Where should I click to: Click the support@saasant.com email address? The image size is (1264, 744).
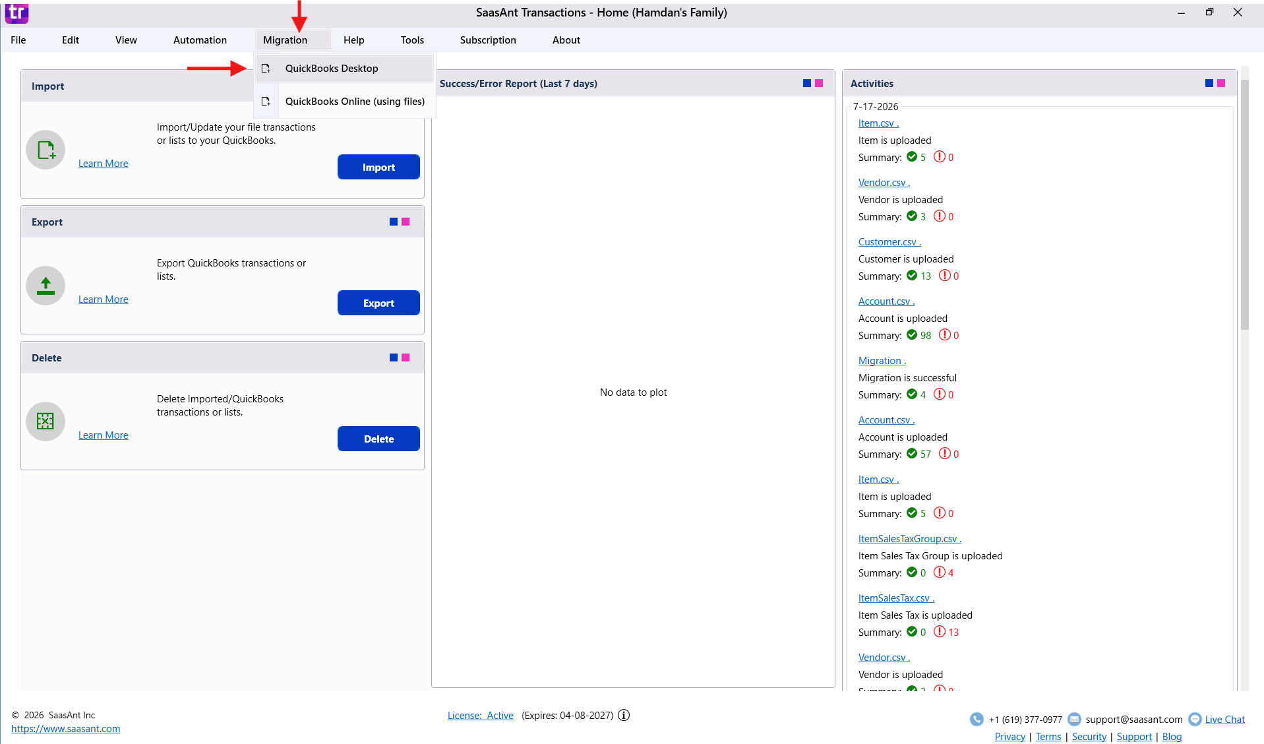[x=1134, y=720]
